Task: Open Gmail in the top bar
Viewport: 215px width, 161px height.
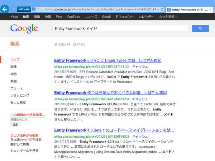Action: tap(106, 17)
